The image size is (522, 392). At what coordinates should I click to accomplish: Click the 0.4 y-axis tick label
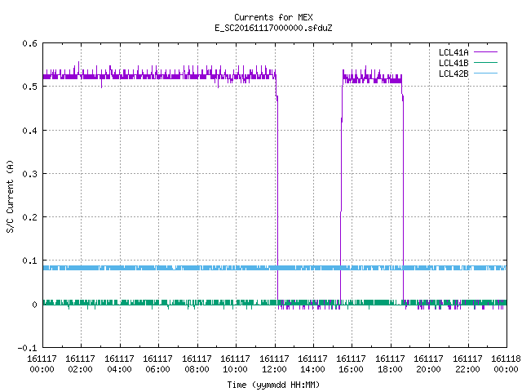[29, 131]
